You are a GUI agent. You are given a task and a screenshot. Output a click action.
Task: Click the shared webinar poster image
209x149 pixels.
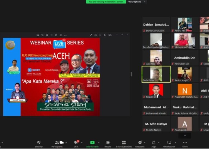52,77
